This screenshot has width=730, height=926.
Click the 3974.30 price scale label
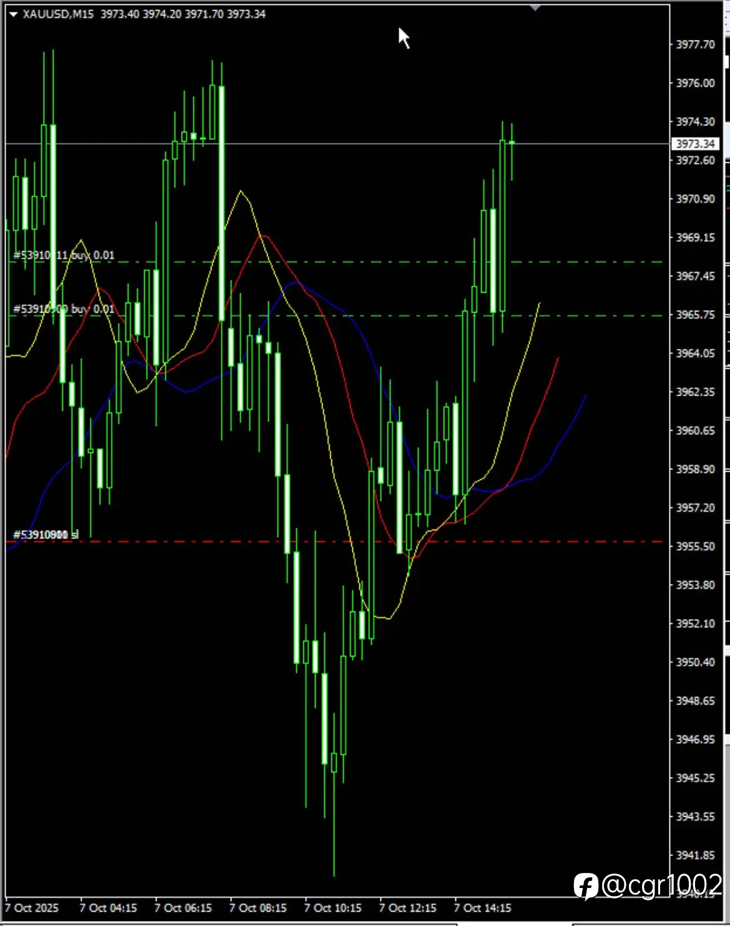click(696, 122)
